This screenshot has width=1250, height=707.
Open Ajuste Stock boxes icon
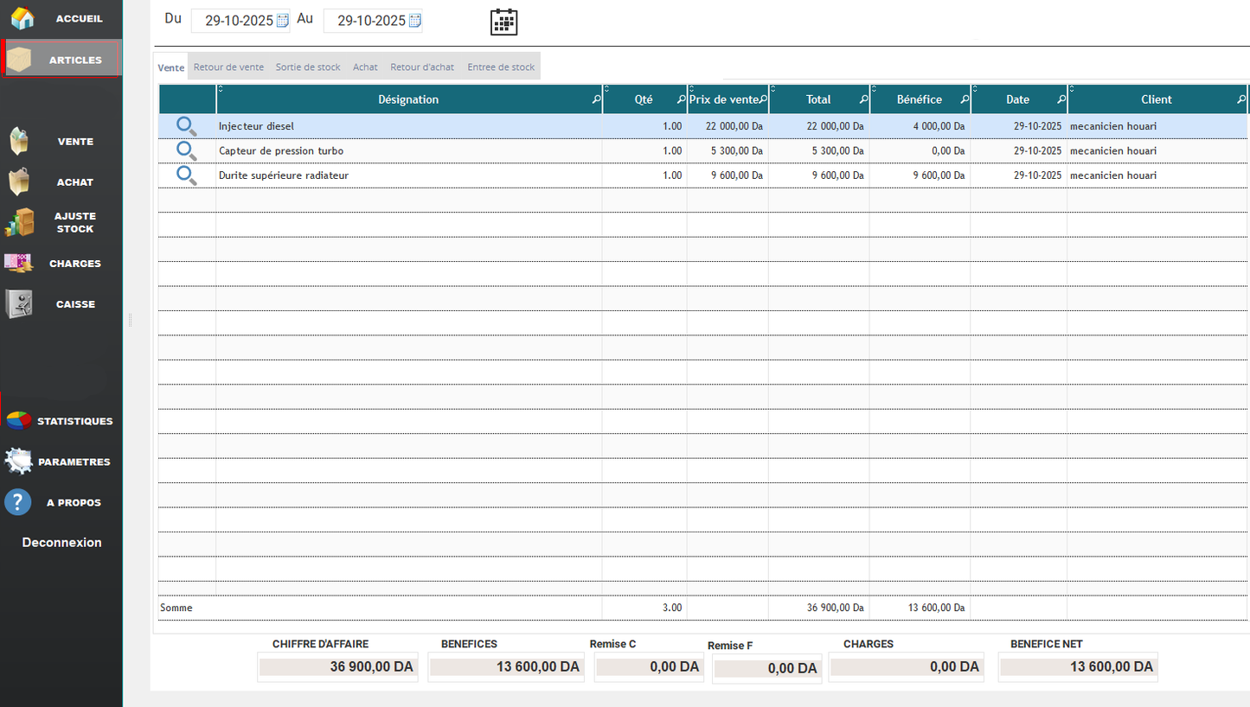(x=19, y=223)
